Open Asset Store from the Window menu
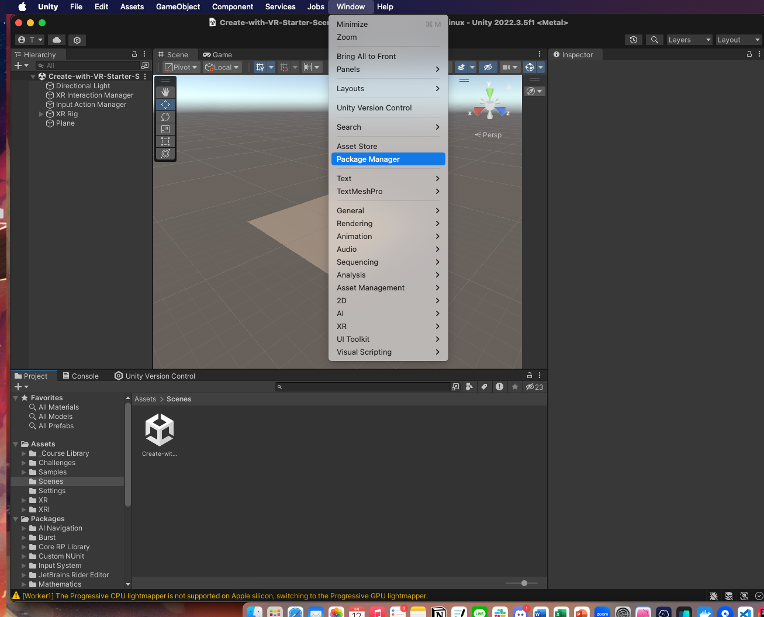Viewport: 764px width, 617px height. tap(388, 146)
